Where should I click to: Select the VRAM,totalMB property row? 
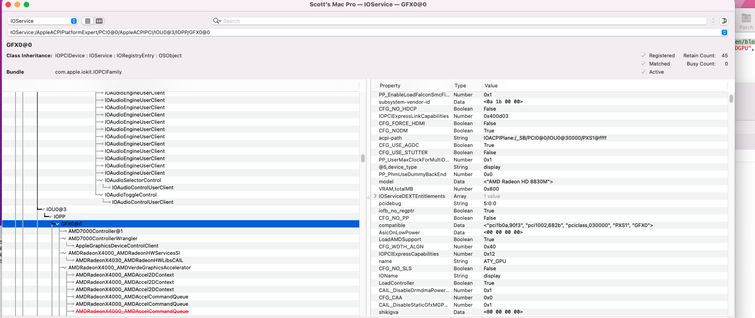[x=549, y=189]
